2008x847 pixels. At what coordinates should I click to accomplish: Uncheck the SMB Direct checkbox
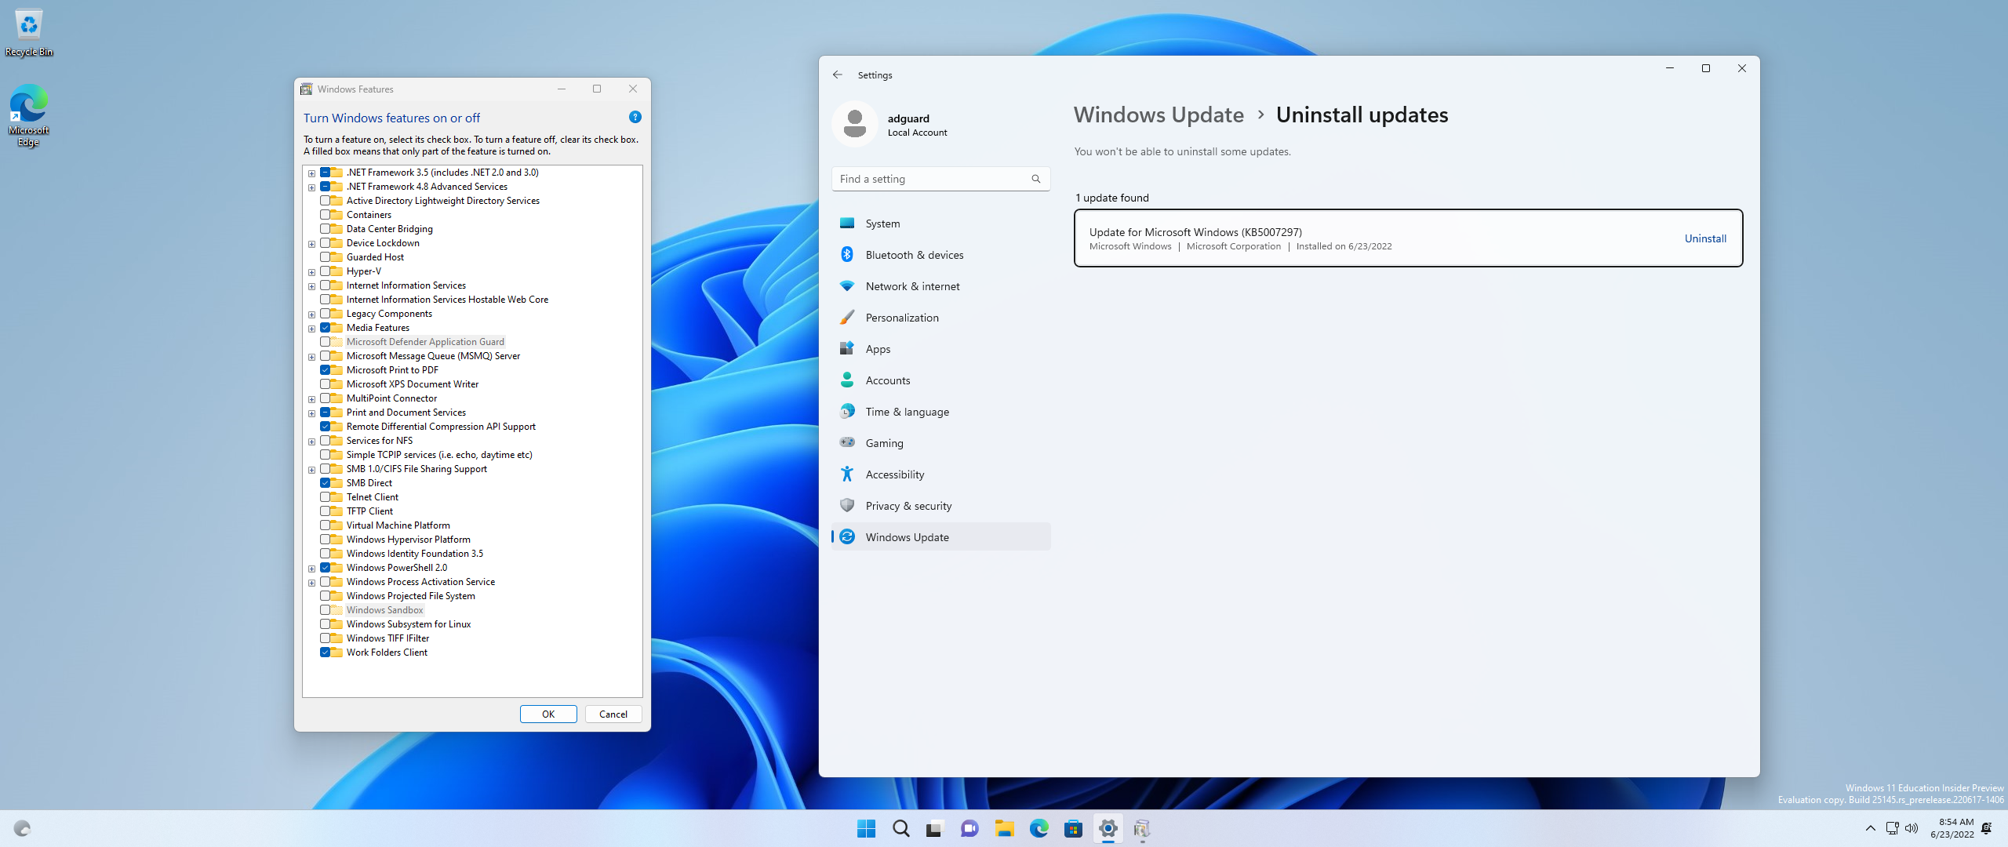(x=325, y=482)
